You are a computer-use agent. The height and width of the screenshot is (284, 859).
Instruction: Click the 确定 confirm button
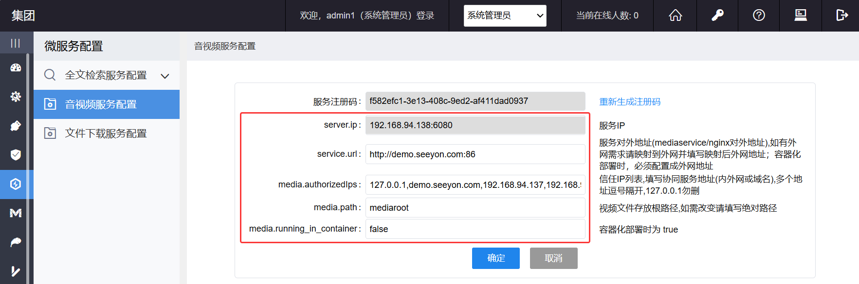pyautogui.click(x=496, y=258)
